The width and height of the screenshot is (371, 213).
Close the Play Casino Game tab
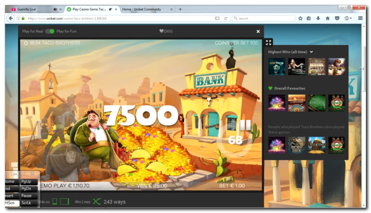pos(116,9)
